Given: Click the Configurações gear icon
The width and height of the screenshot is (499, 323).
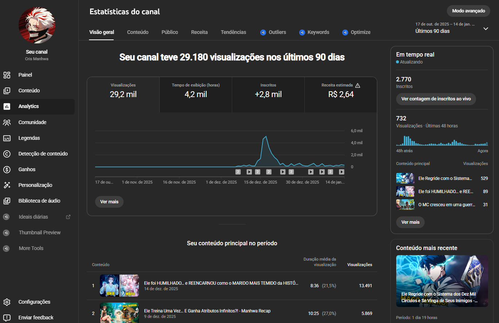Looking at the screenshot, I should [7, 302].
